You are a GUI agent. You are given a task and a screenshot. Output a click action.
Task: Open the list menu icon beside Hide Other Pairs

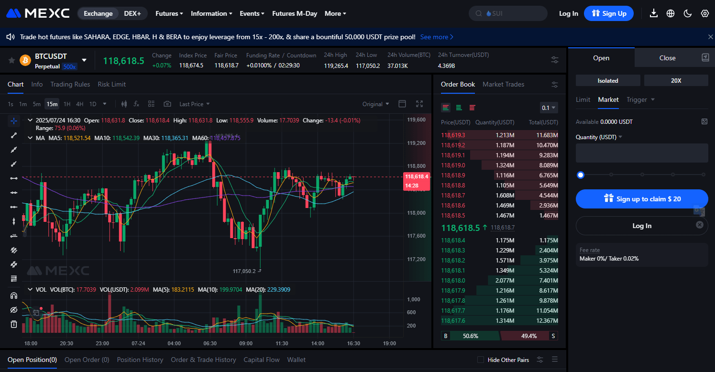pos(555,360)
